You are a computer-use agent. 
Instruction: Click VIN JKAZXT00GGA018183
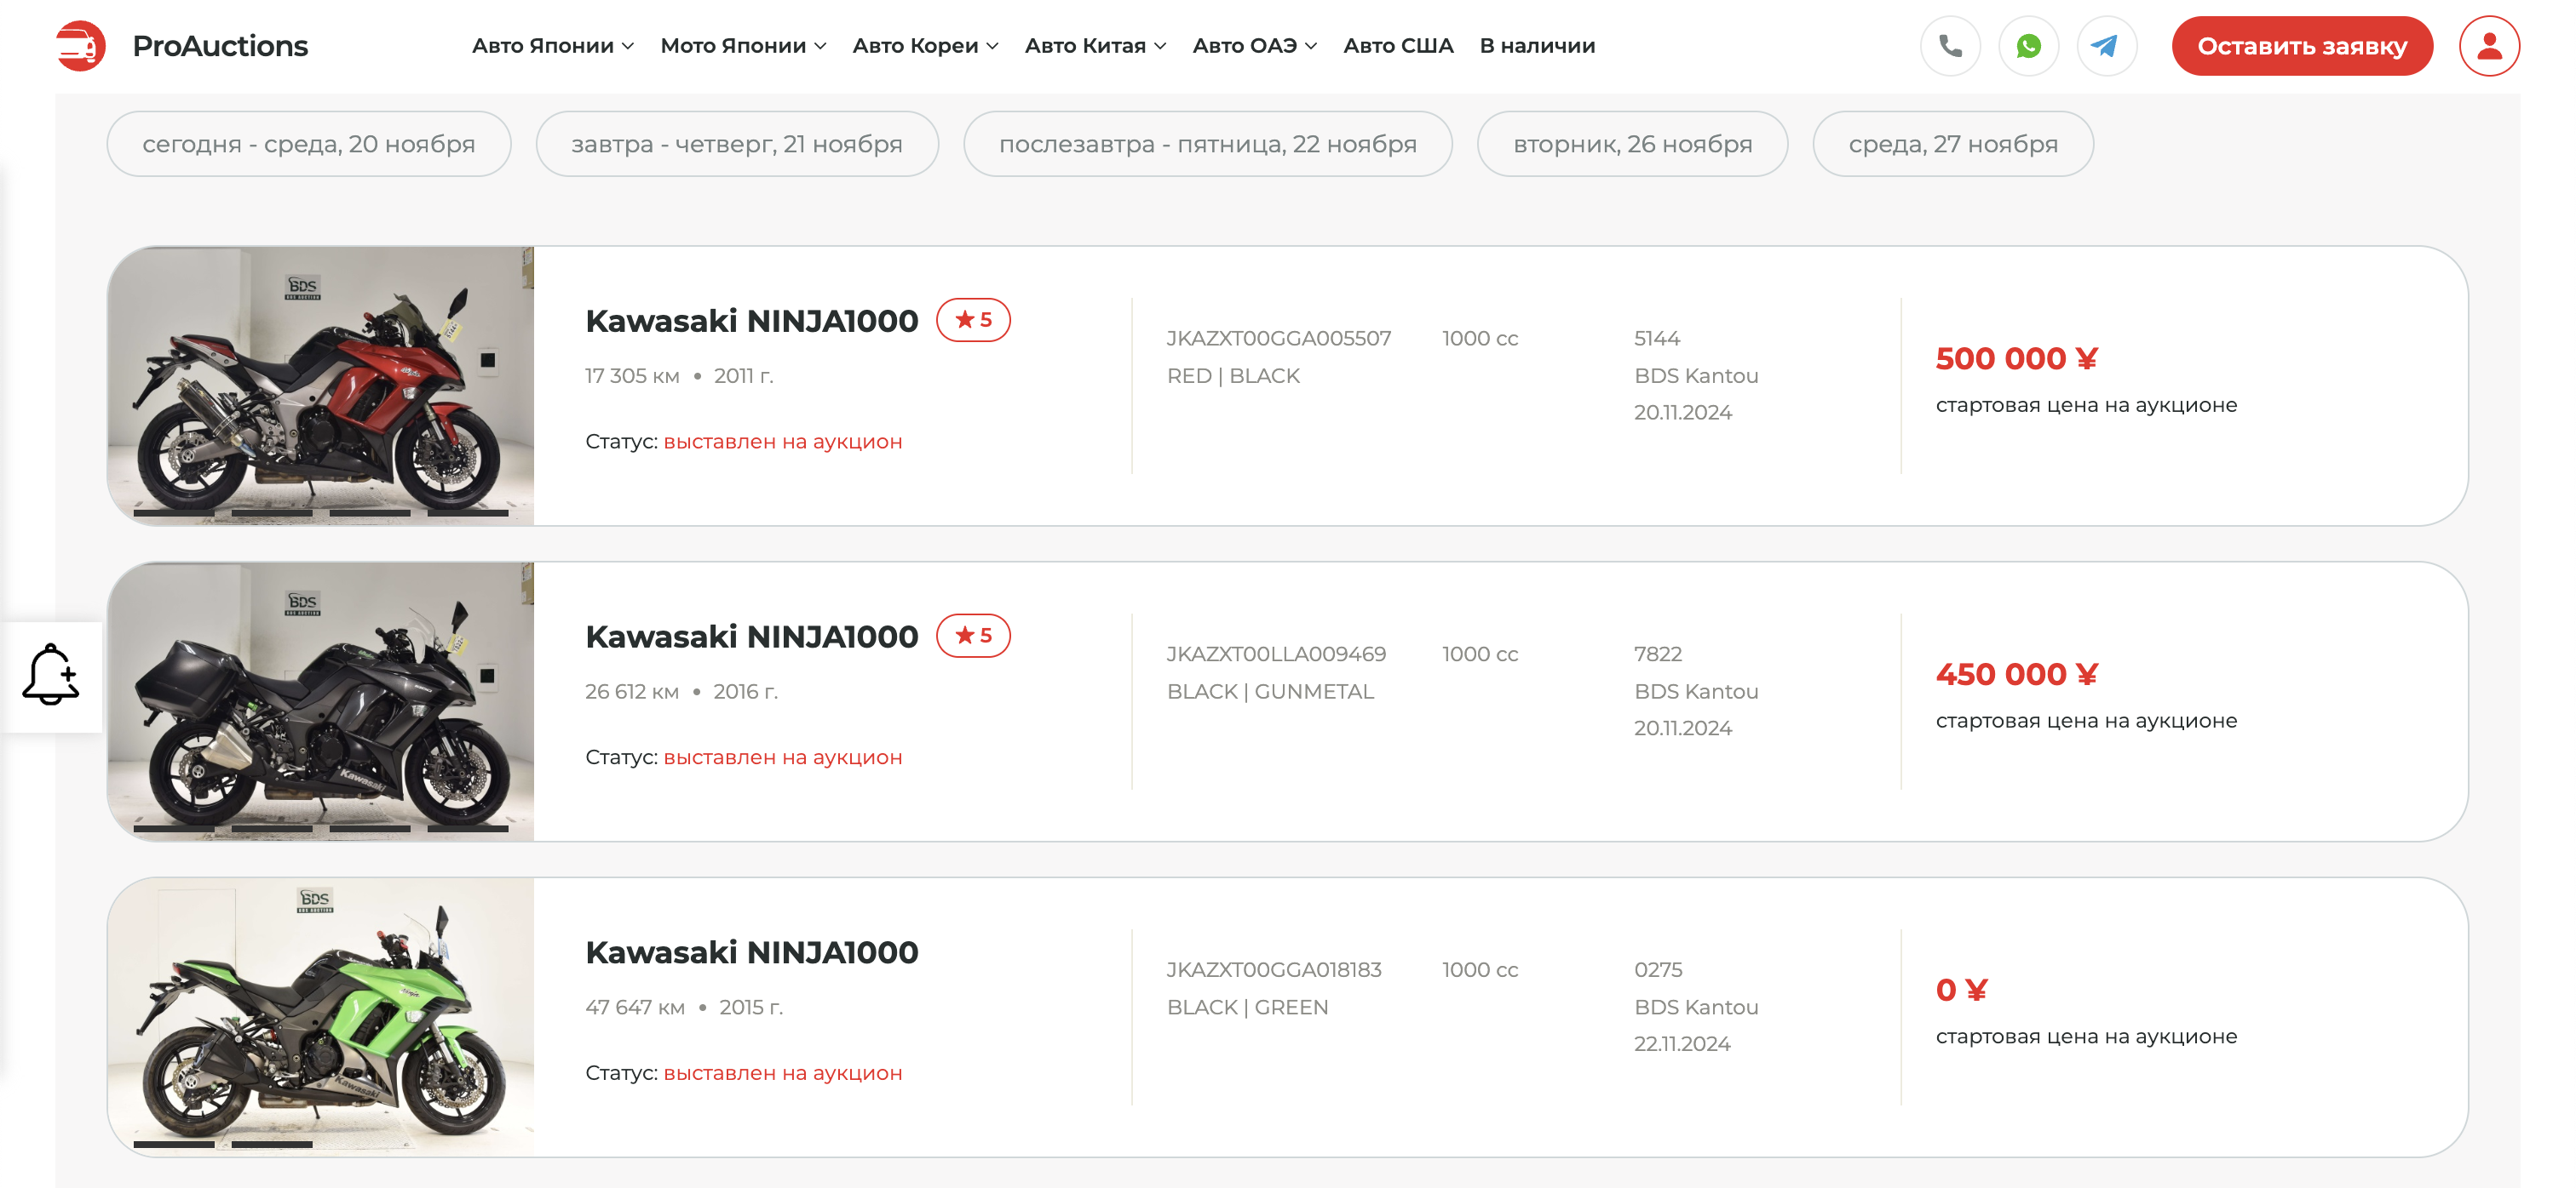1274,969
